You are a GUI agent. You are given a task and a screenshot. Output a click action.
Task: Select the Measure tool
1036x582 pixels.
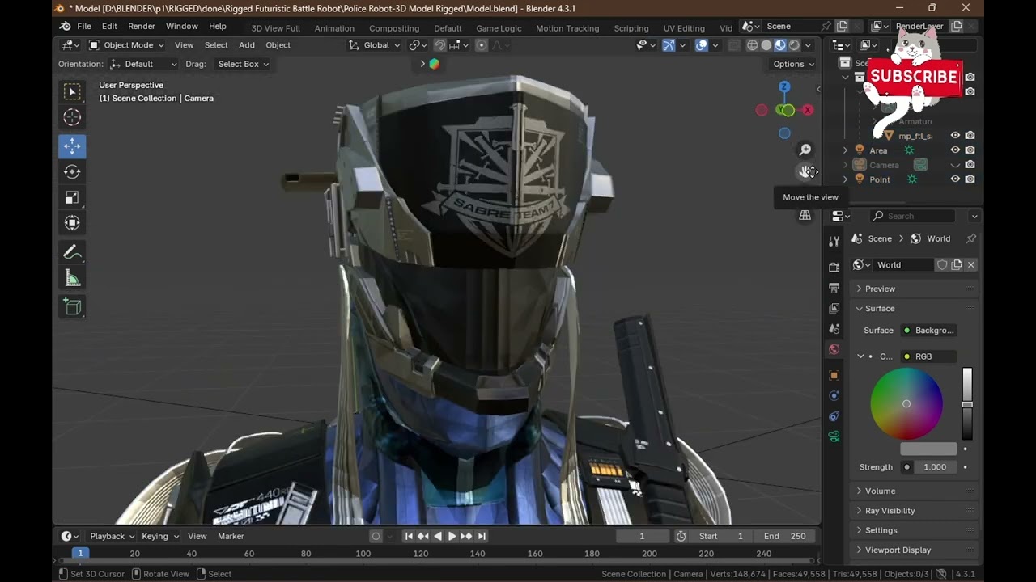pos(72,279)
